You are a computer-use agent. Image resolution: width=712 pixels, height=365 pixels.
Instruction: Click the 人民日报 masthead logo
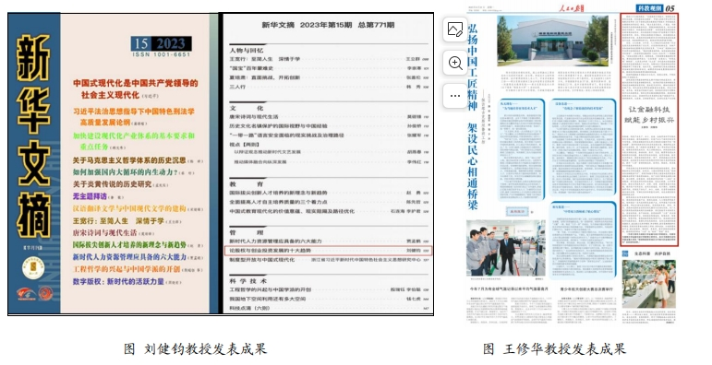571,7
